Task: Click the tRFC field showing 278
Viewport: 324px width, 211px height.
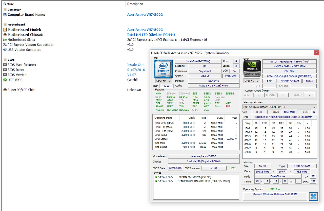Action: [x=313, y=181]
